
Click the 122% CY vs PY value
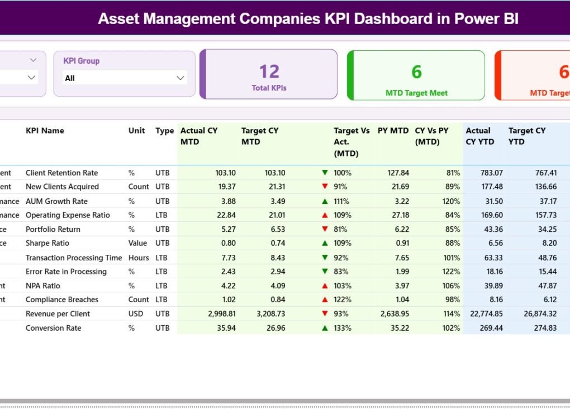tap(451, 271)
